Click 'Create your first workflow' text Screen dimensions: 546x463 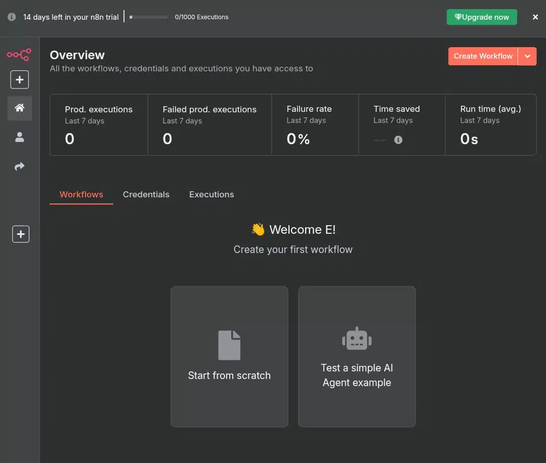293,249
